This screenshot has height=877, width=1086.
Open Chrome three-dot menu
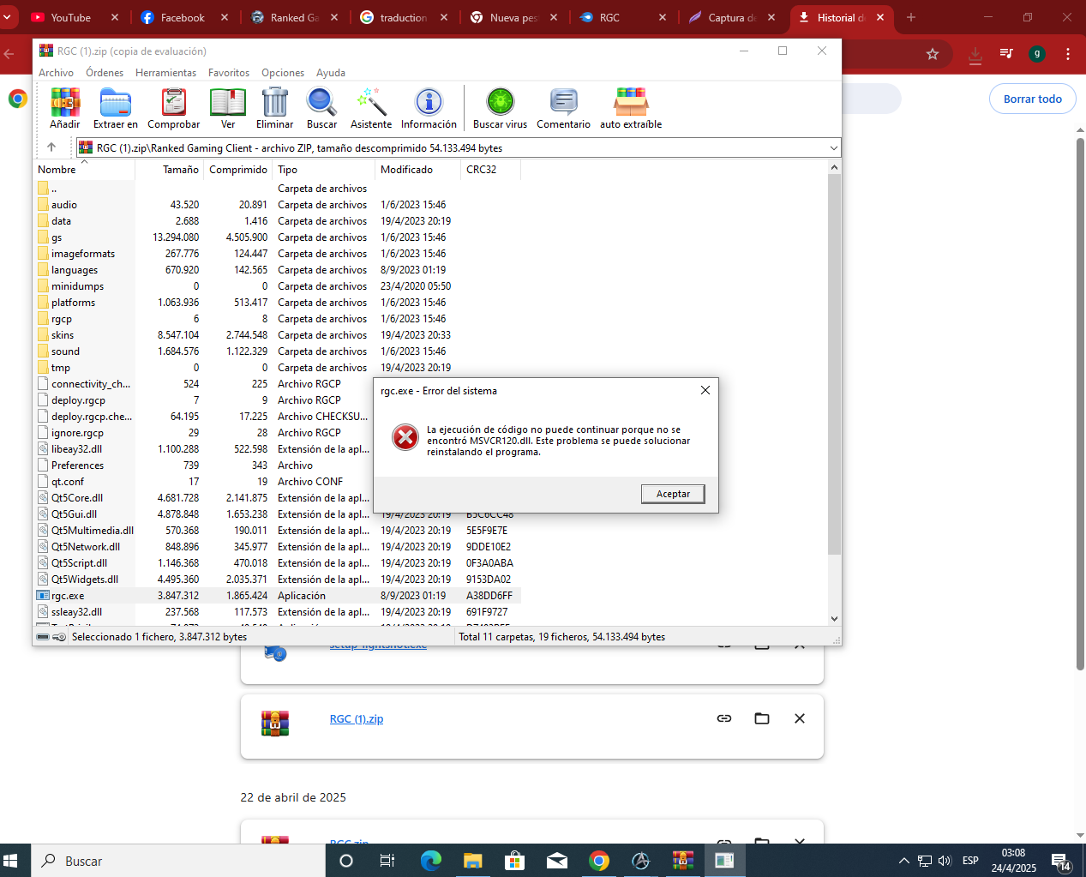click(1068, 54)
